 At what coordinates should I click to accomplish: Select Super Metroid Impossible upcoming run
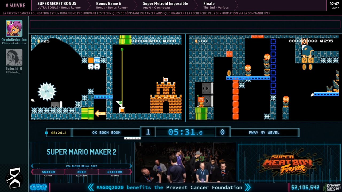(165, 5)
